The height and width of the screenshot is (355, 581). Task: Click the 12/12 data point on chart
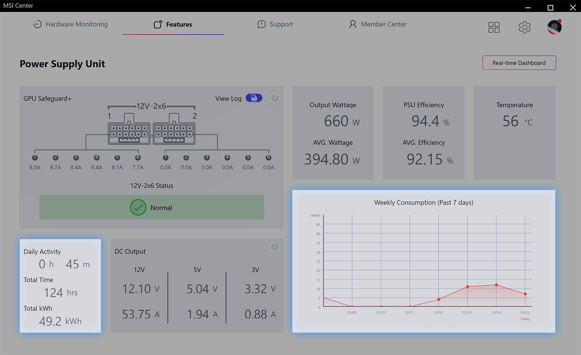(439, 299)
